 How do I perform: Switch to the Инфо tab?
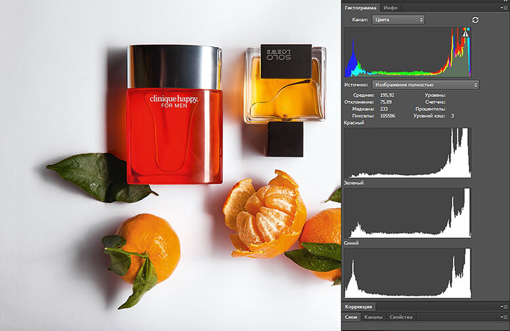[390, 7]
